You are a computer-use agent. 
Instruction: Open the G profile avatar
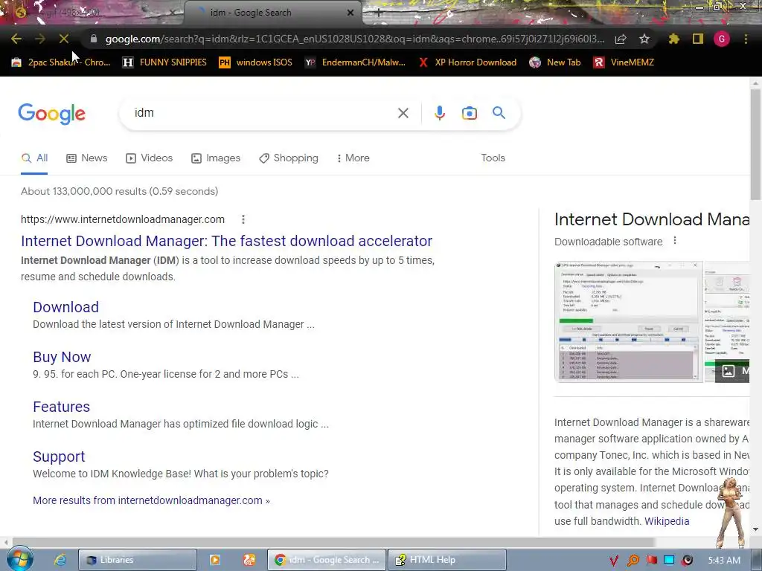(x=722, y=39)
